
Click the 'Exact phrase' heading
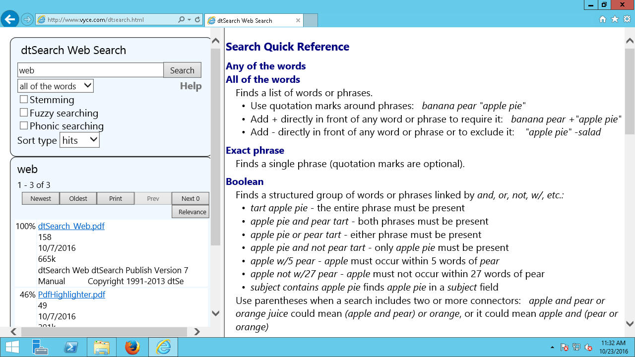coord(255,150)
